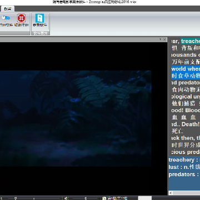Click the video playback area with fern leaves
Screen dimensions: 200x200
coord(76,118)
